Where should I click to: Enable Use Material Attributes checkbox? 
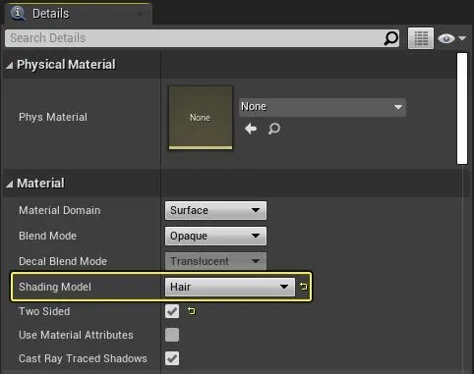172,335
